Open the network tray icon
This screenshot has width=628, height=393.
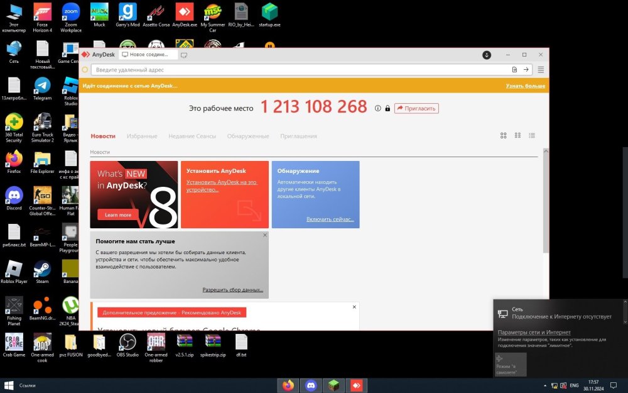(555, 386)
